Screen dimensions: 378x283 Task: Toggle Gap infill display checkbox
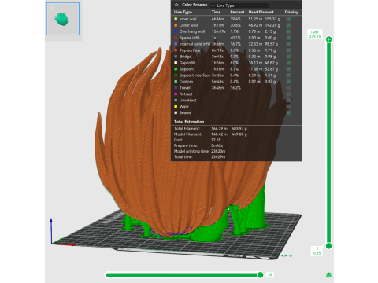coord(288,63)
